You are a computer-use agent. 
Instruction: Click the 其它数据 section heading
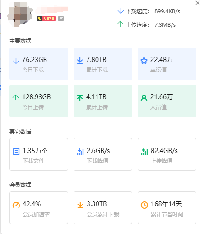click(20, 132)
